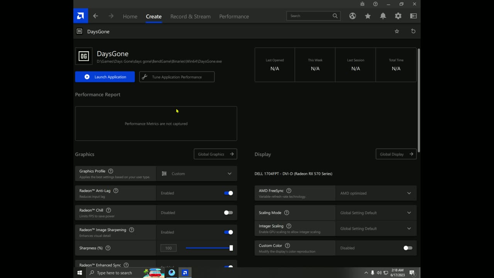
Task: Click the AMD logo home icon
Action: tap(81, 16)
